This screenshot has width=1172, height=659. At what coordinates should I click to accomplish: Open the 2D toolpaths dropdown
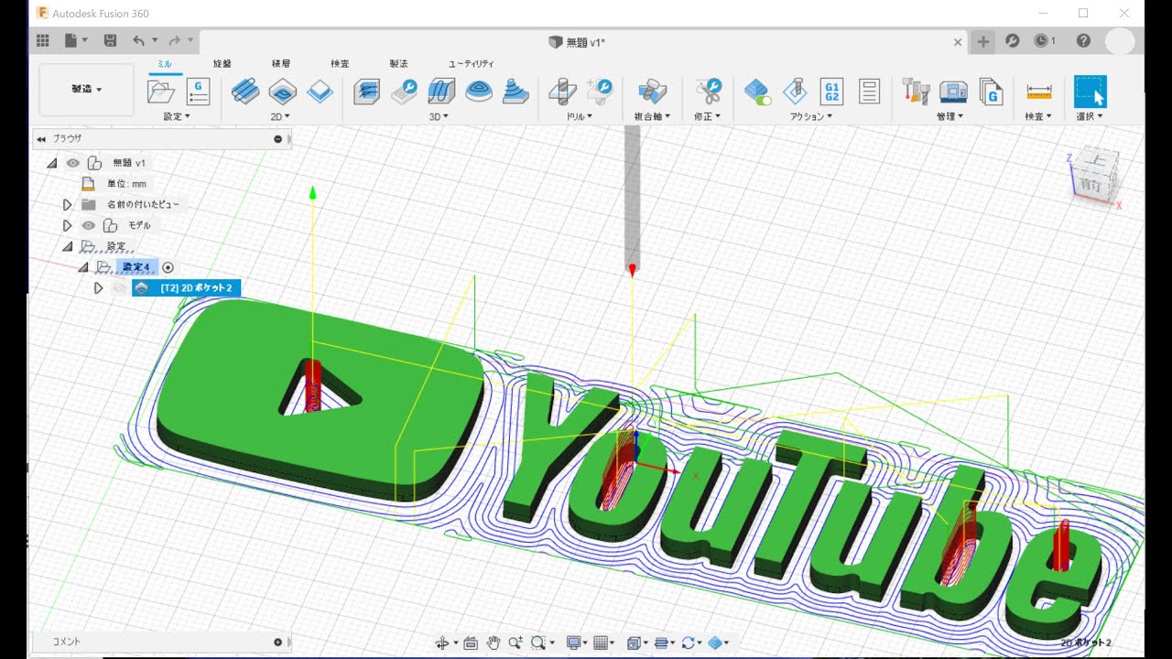coord(280,116)
